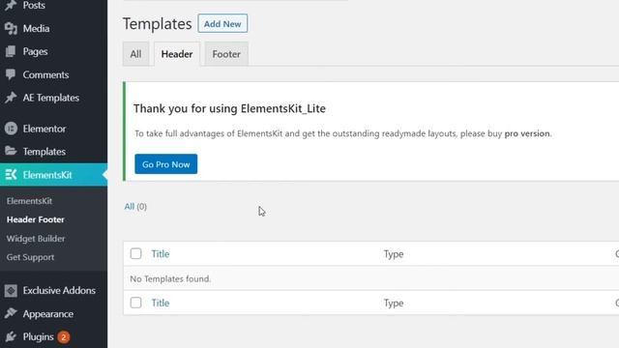Click the Templates folder icon
The width and height of the screenshot is (619, 348).
pyautogui.click(x=11, y=151)
